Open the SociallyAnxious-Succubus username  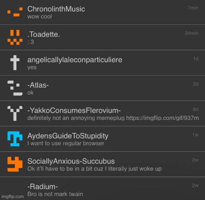point(71,161)
